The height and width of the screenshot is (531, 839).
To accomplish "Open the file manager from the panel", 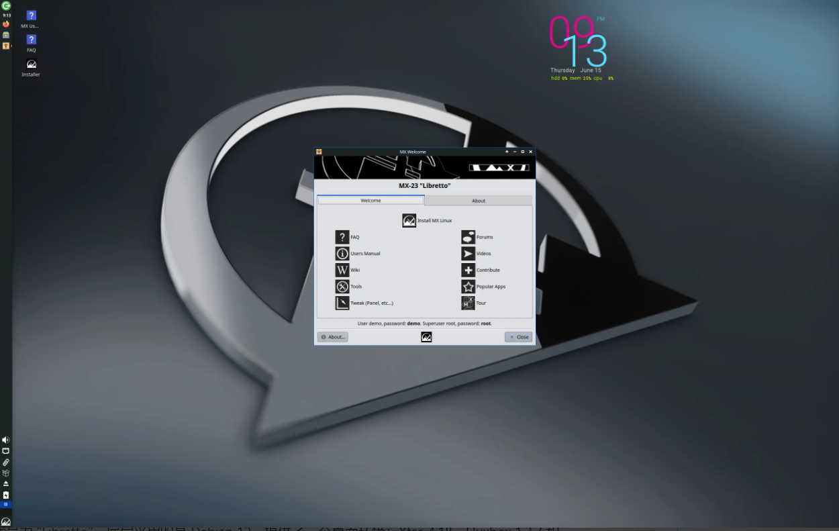I will point(6,35).
